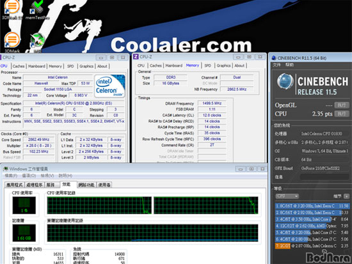Open Mainboard tab in right CPU-Z window
This screenshot has width=352, height=264.
[174, 65]
